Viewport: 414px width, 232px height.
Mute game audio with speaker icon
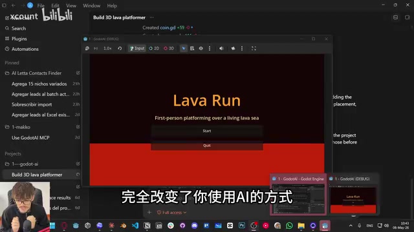[221, 48]
